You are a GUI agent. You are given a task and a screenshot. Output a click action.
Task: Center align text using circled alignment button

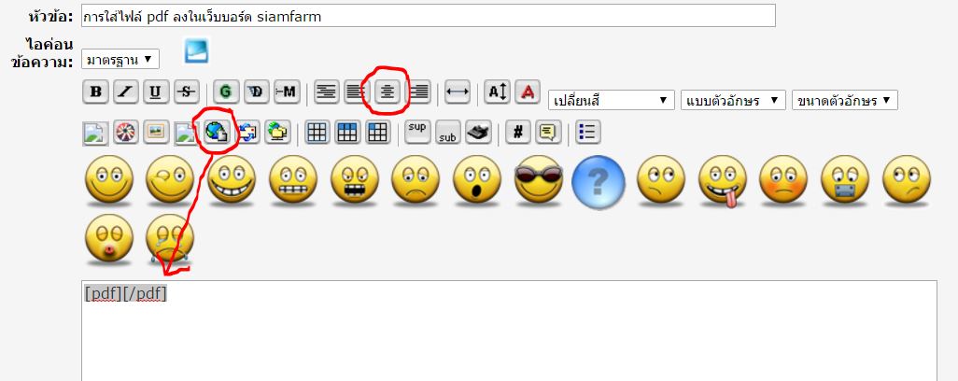coord(387,92)
